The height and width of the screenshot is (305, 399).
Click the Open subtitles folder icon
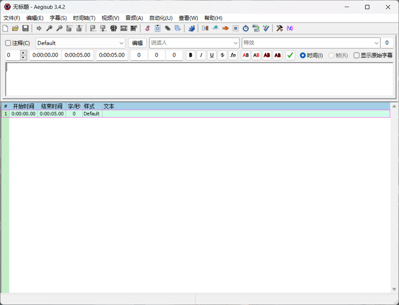tap(15, 28)
